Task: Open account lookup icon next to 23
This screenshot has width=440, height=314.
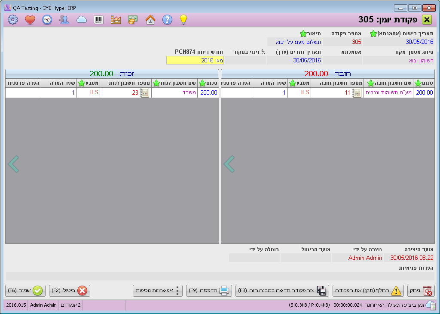Action: click(x=144, y=92)
